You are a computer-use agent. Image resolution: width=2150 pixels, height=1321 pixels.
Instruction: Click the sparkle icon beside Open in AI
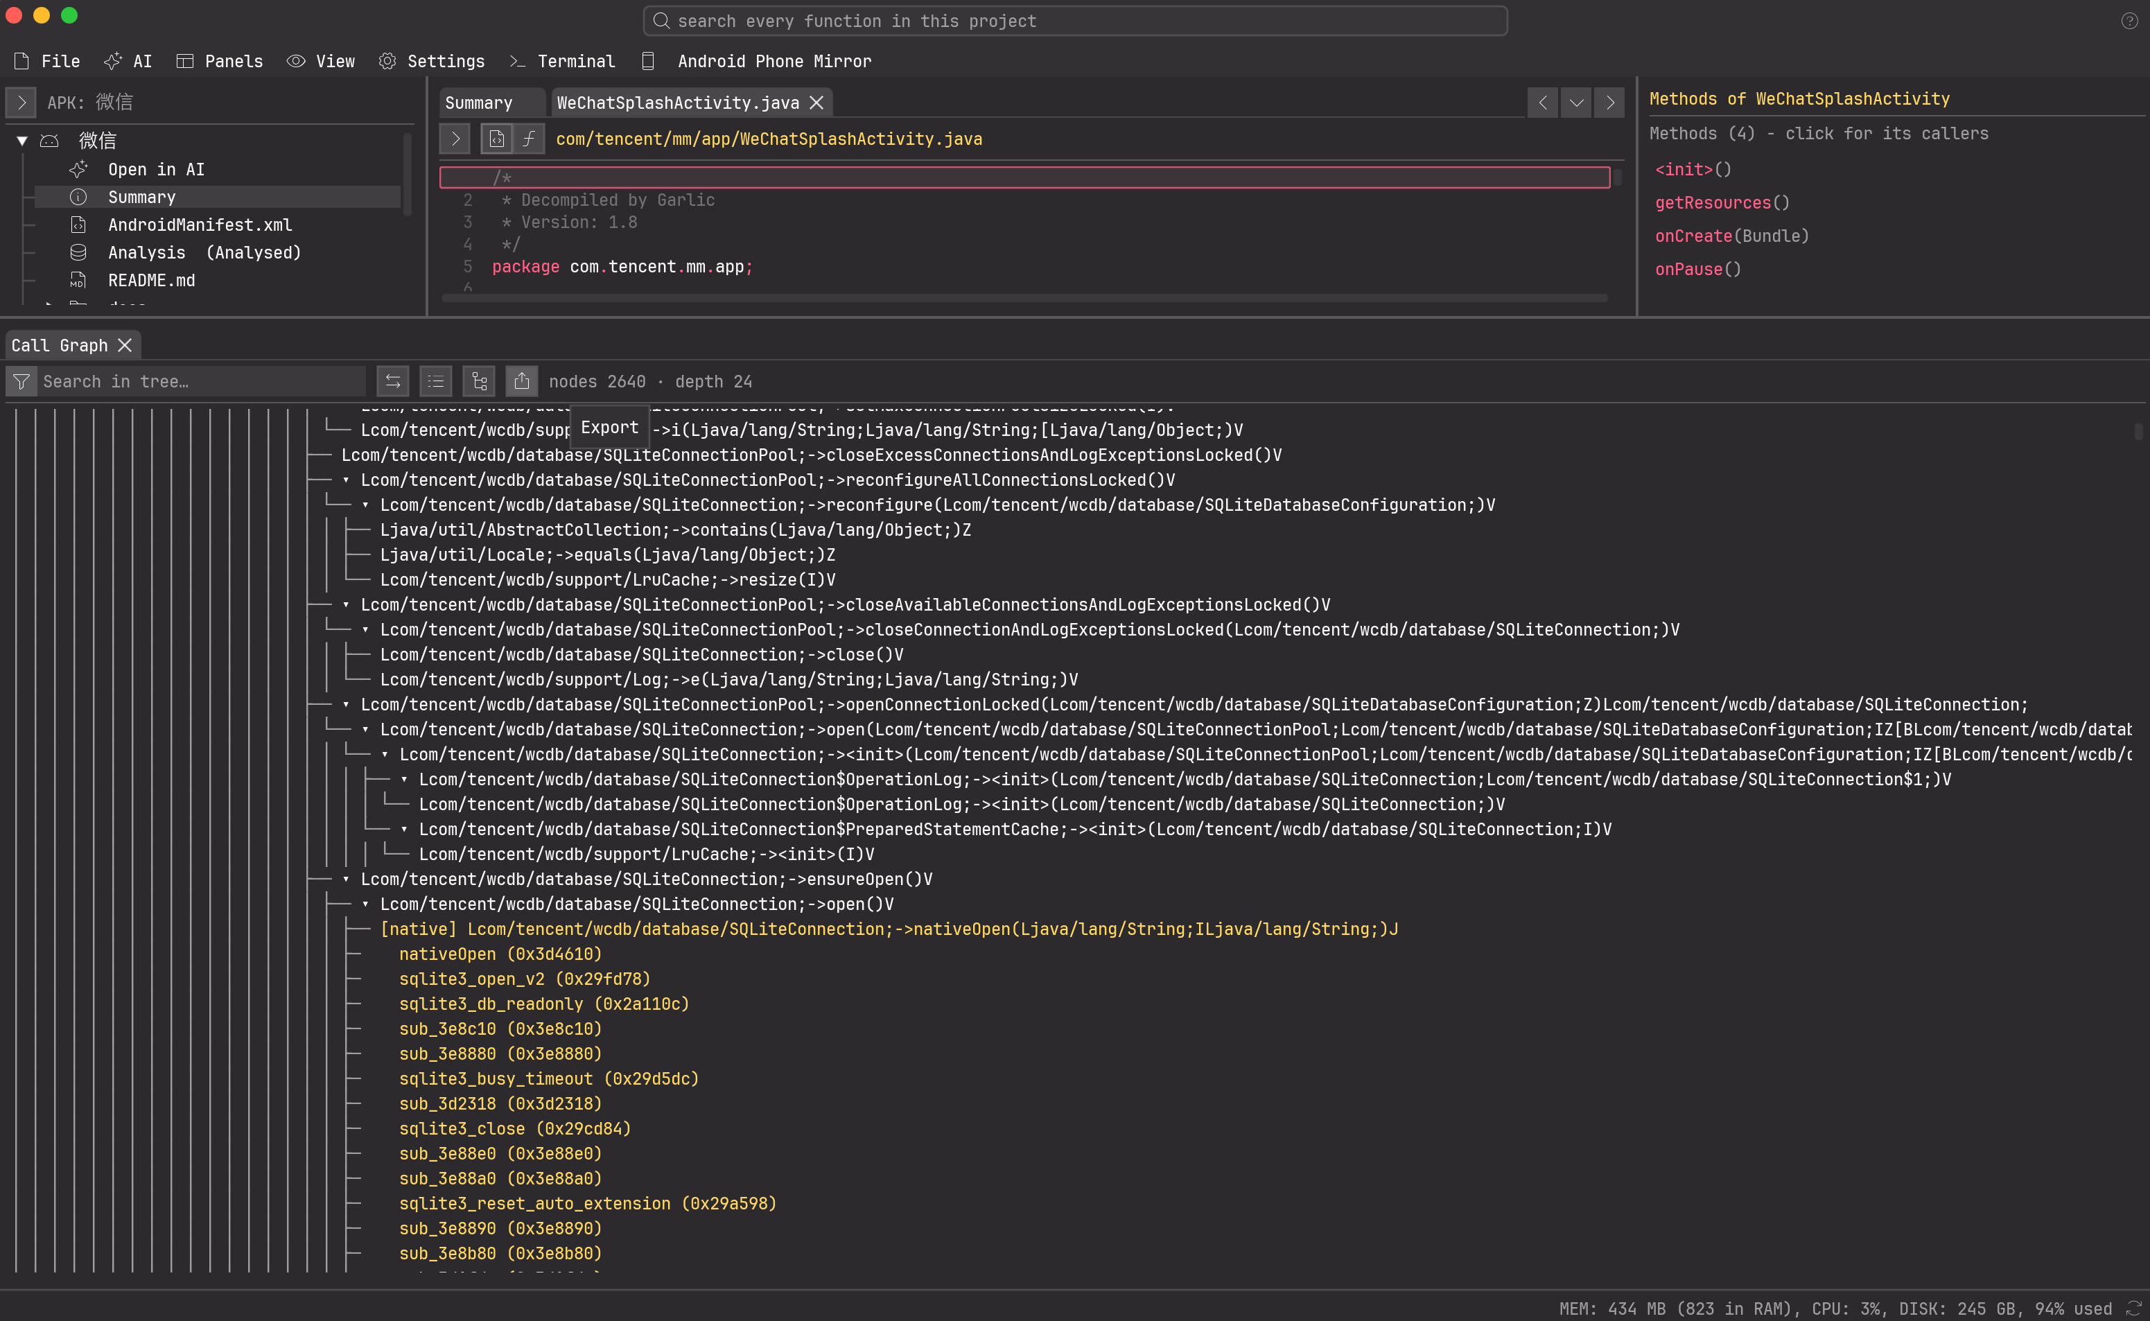[x=78, y=168]
